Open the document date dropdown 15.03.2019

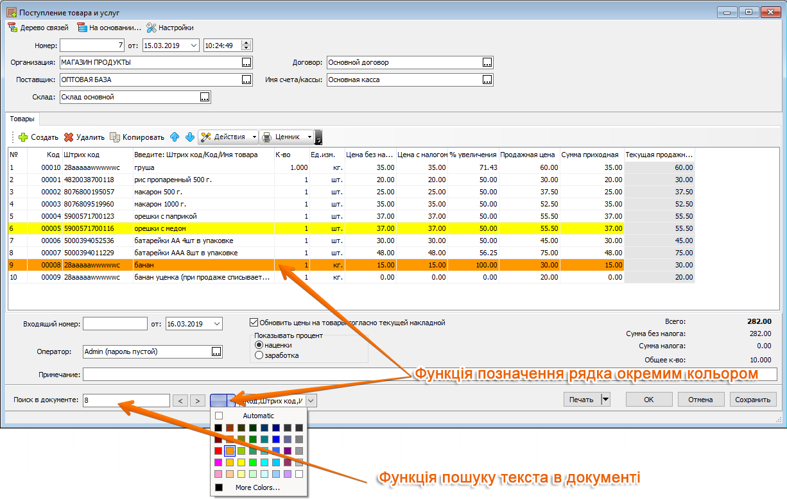pos(194,45)
